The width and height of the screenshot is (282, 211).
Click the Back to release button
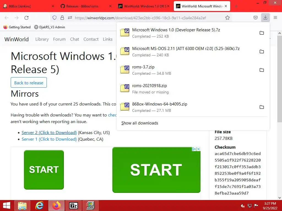29,82
